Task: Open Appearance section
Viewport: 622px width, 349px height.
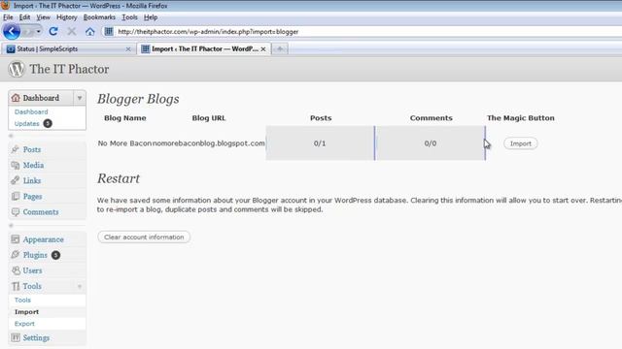Action: coord(43,239)
